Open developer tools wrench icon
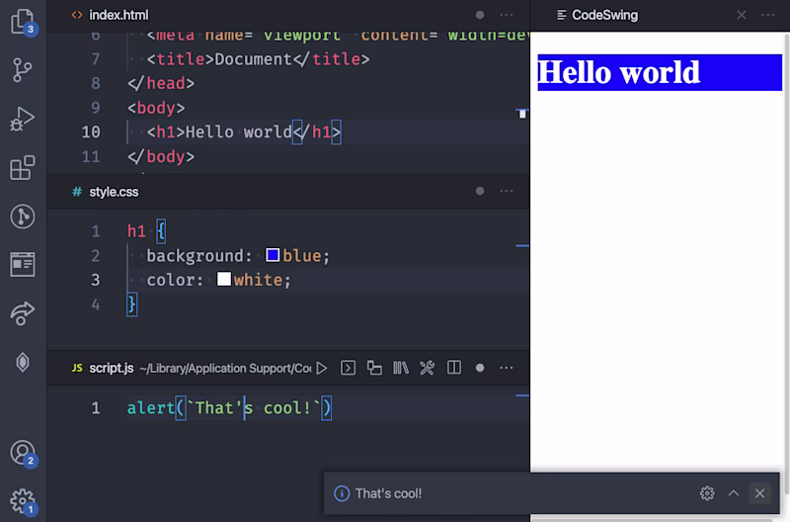 click(428, 368)
